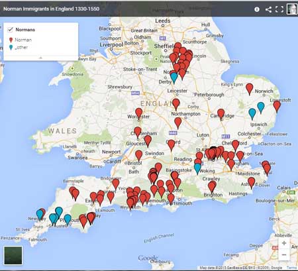Zoom out with the minus button
Image resolution: width=298 pixels, height=271 pixels.
pyautogui.click(x=284, y=254)
